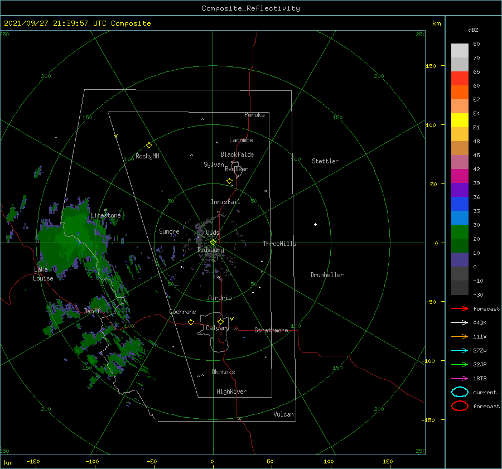Click the Olds label
The image size is (502, 469).
tap(213, 233)
